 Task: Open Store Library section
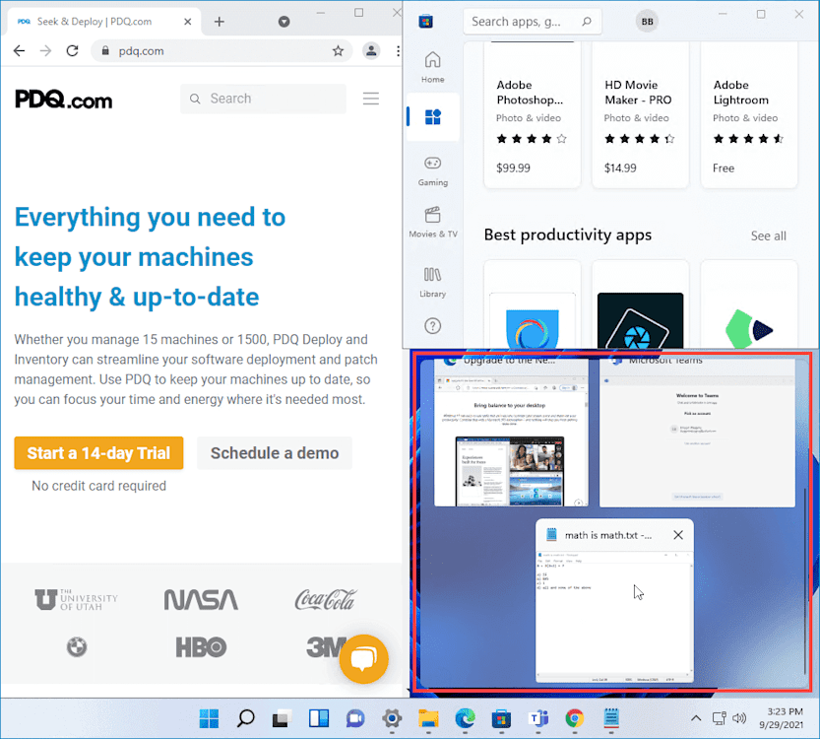coord(432,283)
